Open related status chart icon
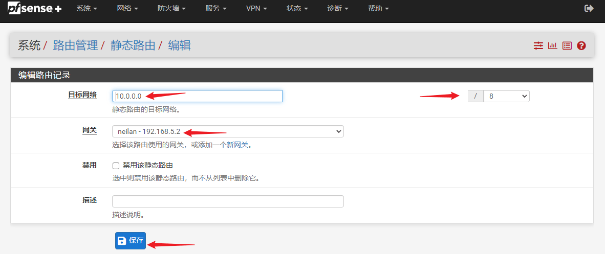This screenshot has width=605, height=254. coord(552,45)
